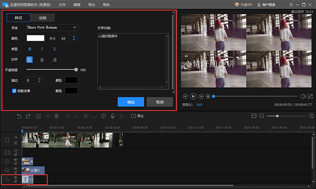Switch to the 样式 tab

[x=18, y=18]
